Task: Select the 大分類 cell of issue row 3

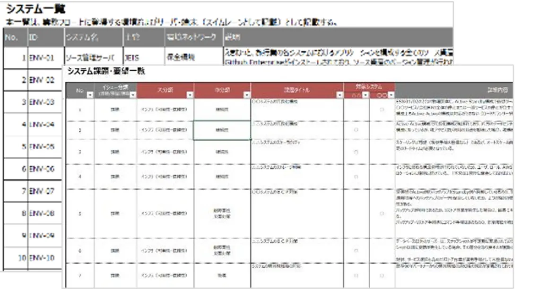Action: tap(165, 152)
